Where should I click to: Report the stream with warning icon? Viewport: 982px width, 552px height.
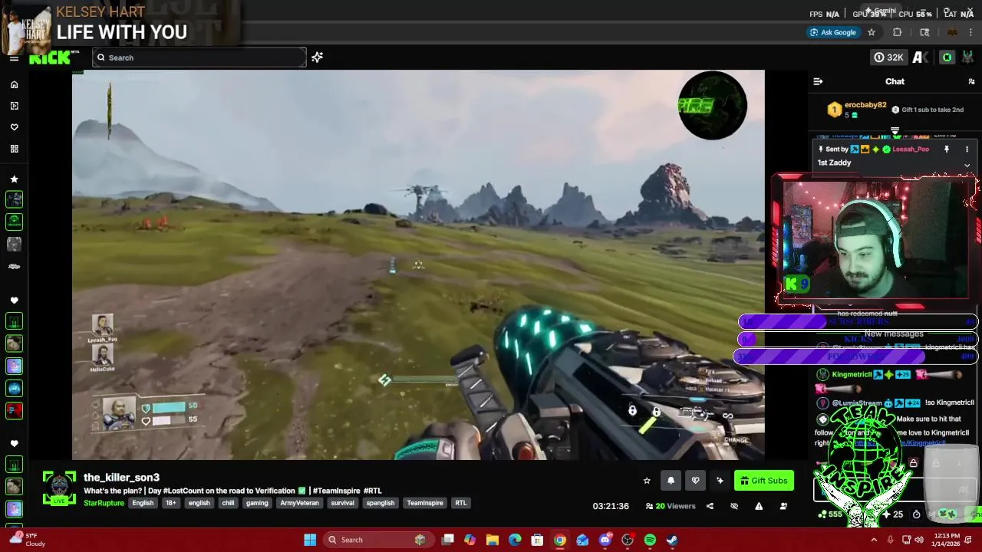click(x=759, y=506)
